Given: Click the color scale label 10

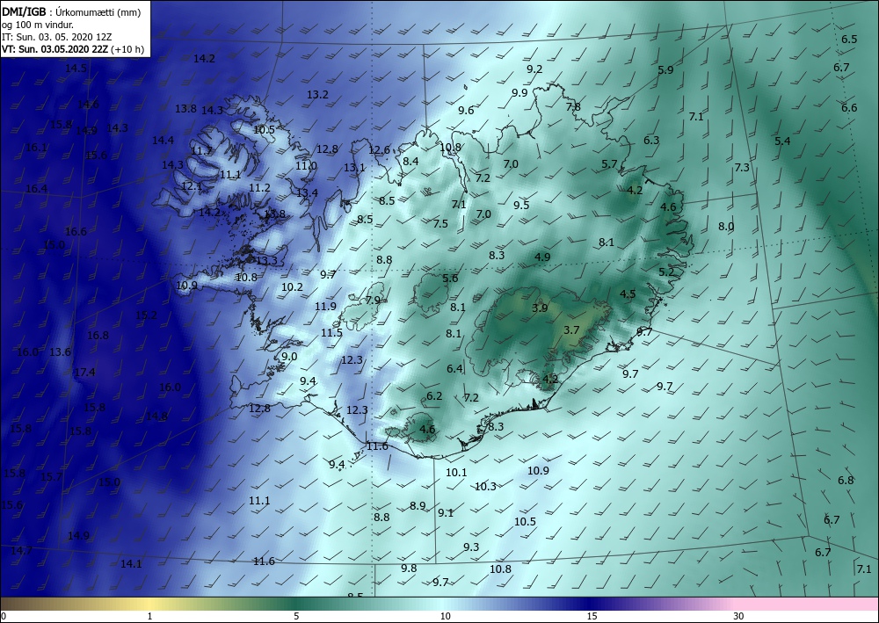Looking at the screenshot, I should point(445,616).
